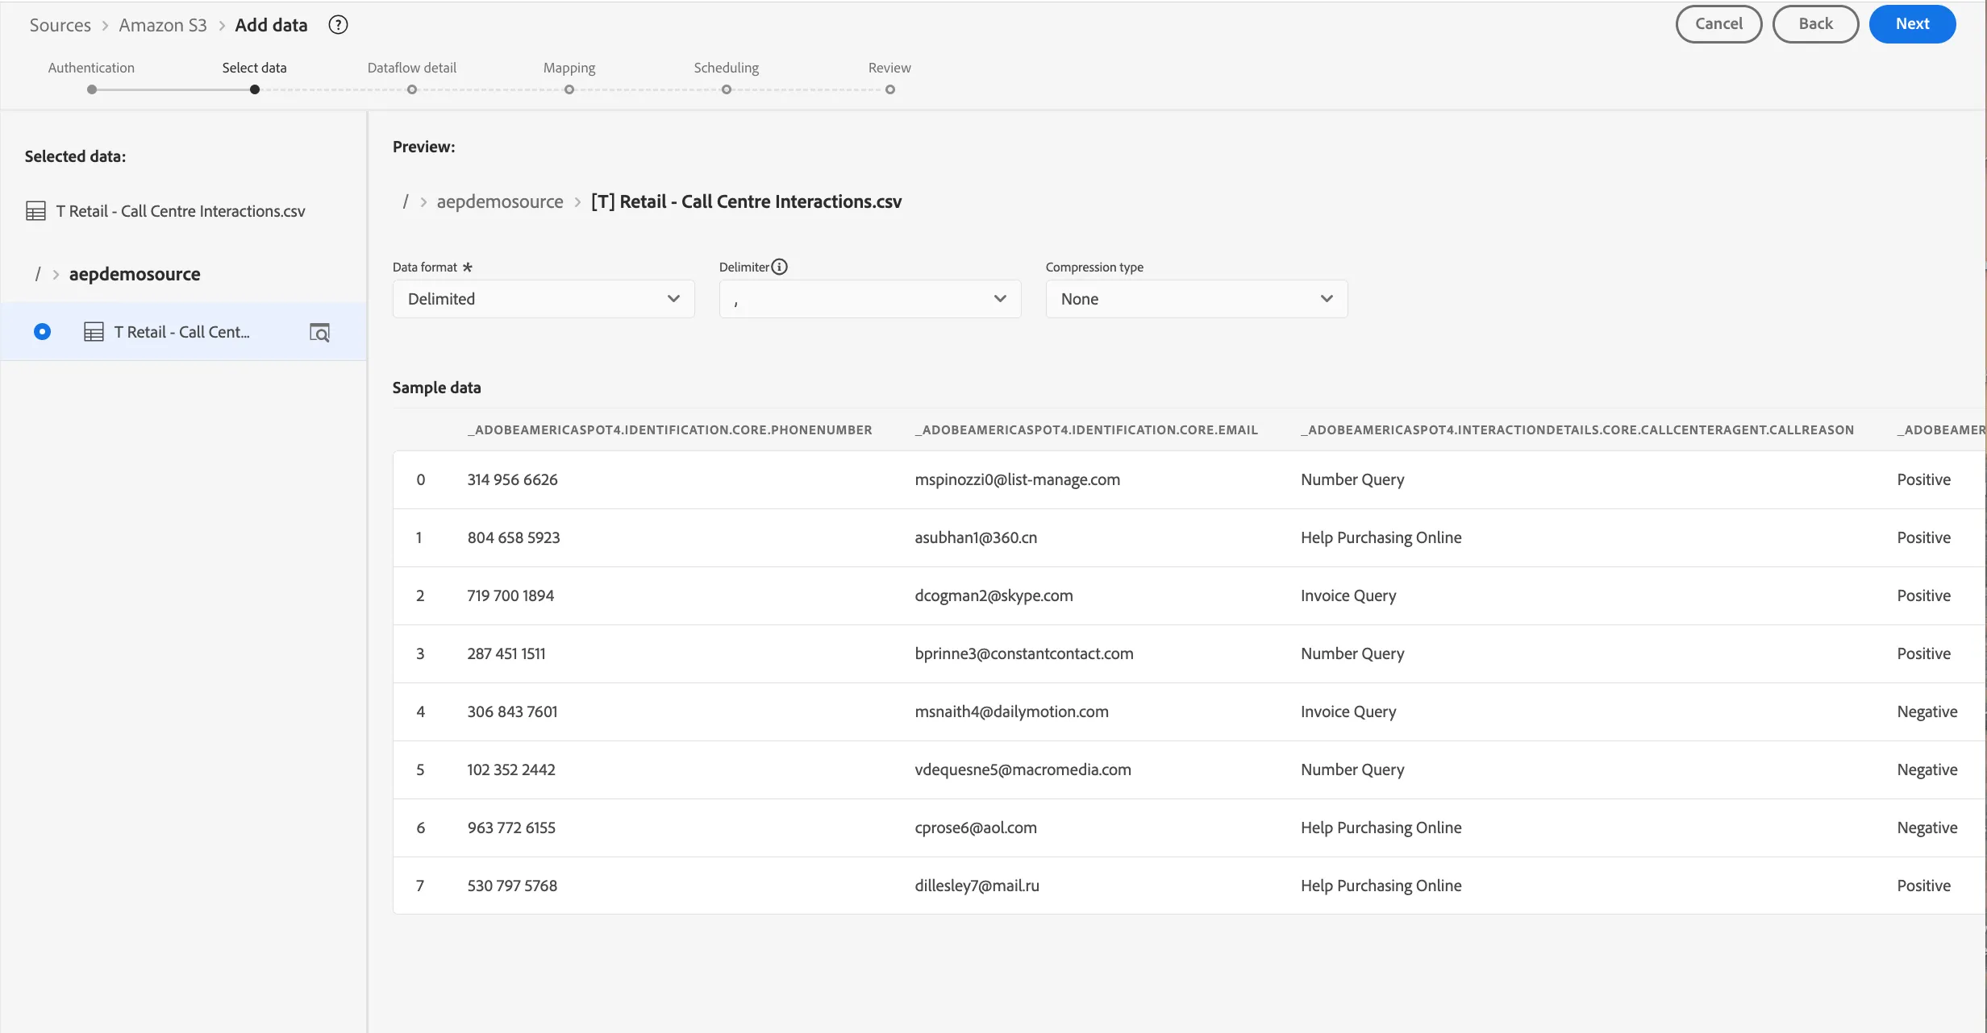Screen dimensions: 1987x1033
Task: Click file table icon in aepdemosource folder row
Action: [94, 332]
